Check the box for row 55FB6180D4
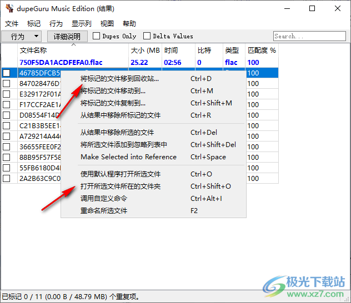The width and height of the screenshot is (351, 303). click(7, 168)
